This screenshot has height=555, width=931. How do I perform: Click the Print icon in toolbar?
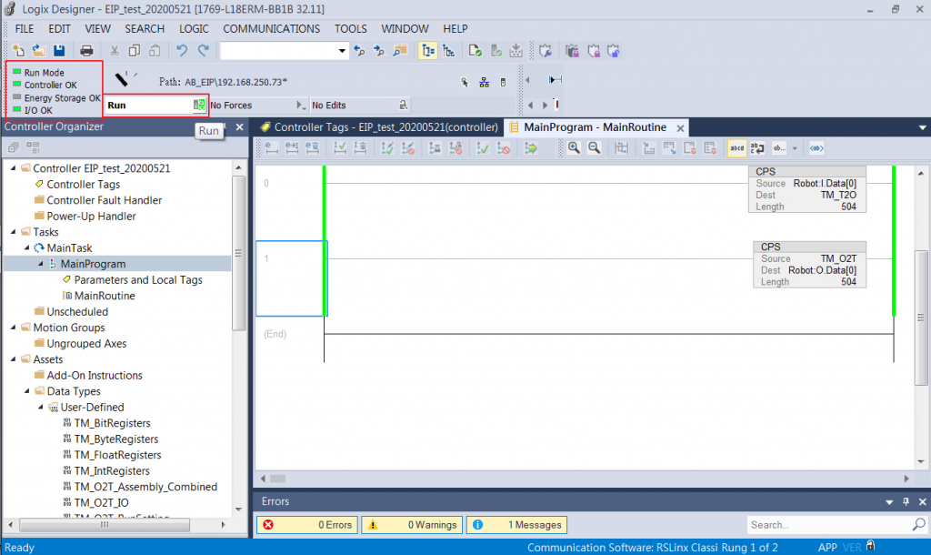click(x=87, y=51)
